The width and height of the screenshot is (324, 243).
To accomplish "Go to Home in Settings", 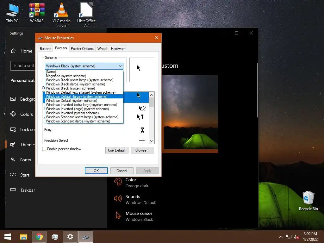I will click(22, 51).
